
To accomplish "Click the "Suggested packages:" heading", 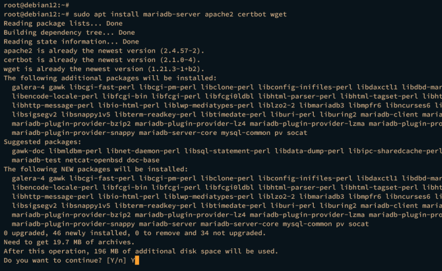I will tap(41, 142).
